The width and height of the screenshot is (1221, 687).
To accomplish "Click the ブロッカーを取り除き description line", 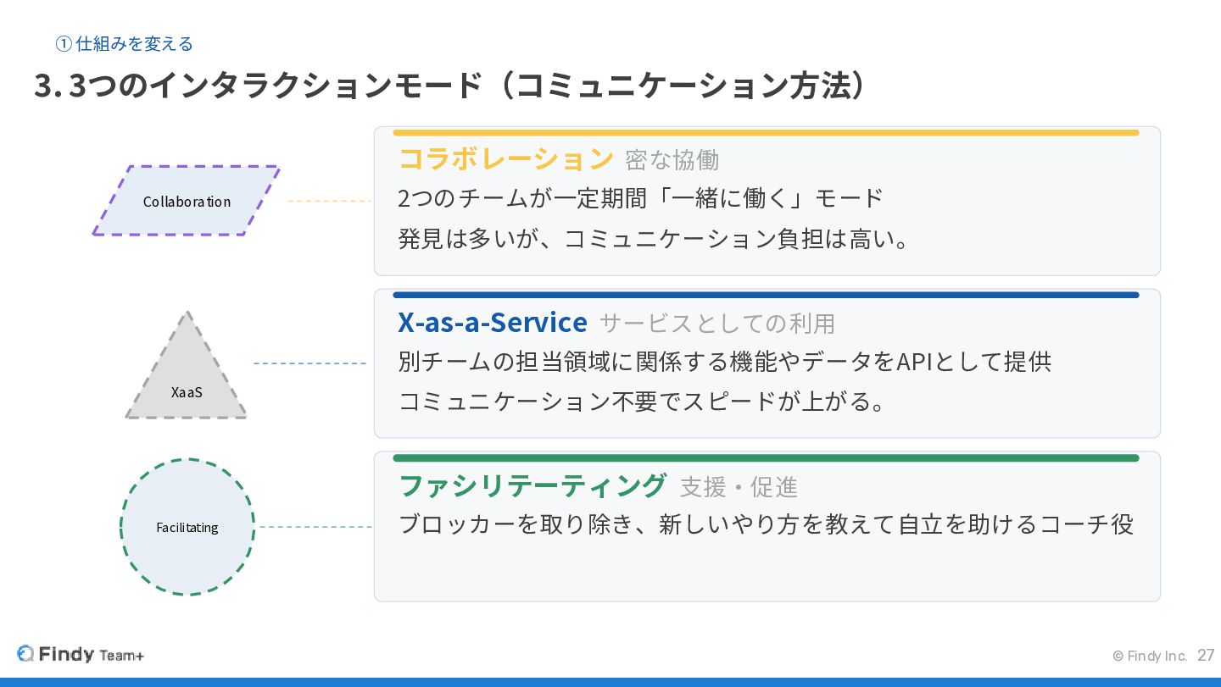I will coord(766,524).
